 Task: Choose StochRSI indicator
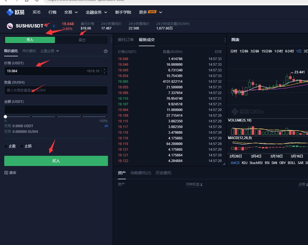tap(256, 163)
